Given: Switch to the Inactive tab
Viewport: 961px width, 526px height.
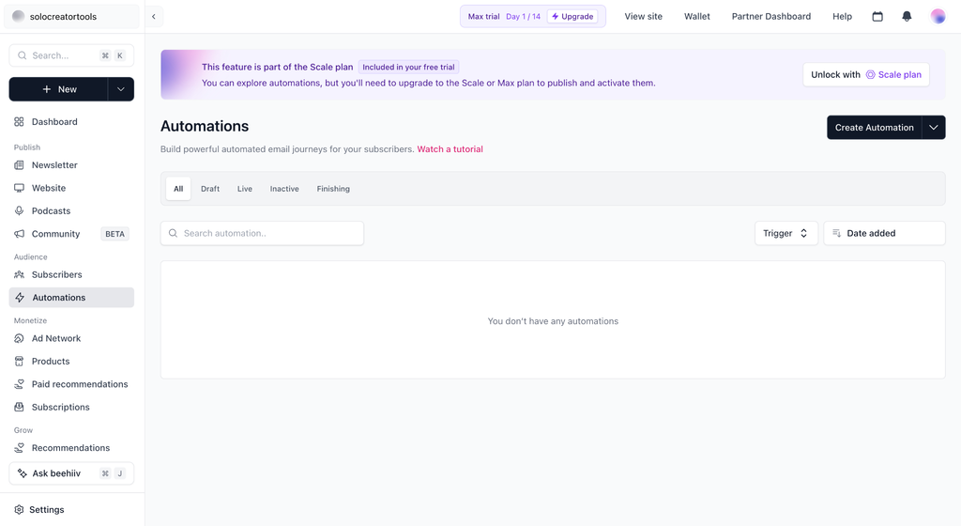Looking at the screenshot, I should (284, 189).
